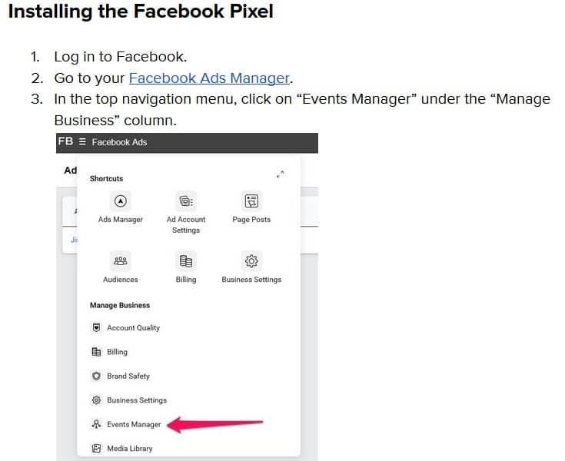Screen dimensions: 565x461
Task: Click the Media Library image icon
Action: click(x=96, y=449)
